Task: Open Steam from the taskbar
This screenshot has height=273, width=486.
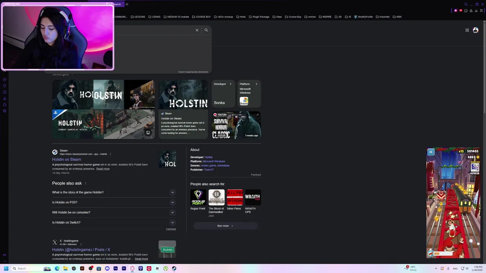Action: tap(174, 268)
